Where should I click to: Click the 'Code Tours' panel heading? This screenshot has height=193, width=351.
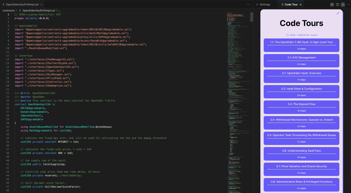coord(301,23)
